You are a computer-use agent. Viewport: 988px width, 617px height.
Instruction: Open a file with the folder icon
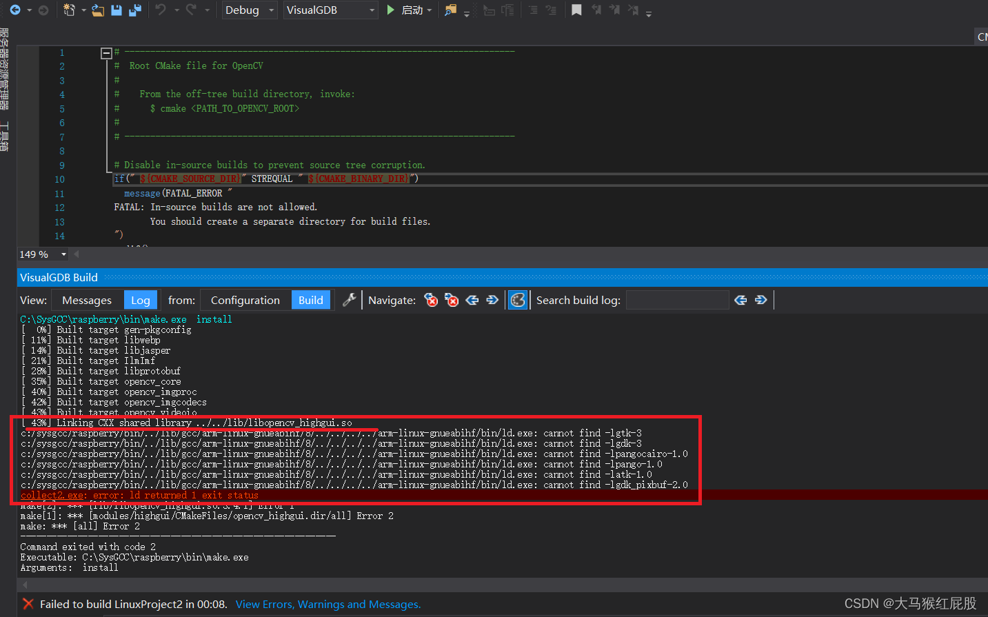[x=97, y=10]
